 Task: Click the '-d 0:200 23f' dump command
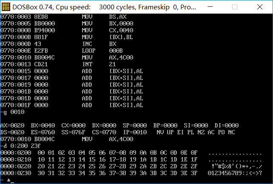(x=21, y=146)
